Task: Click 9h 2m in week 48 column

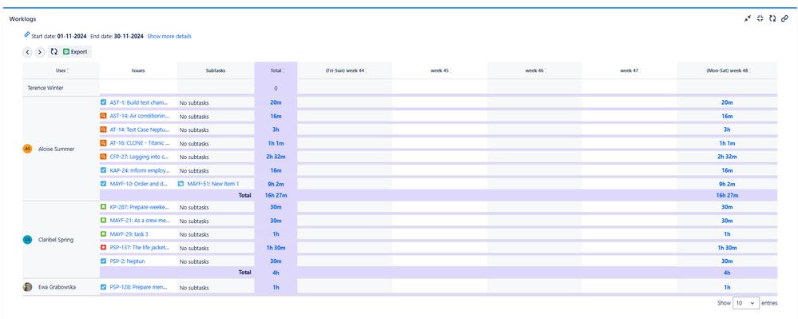Action: [727, 184]
